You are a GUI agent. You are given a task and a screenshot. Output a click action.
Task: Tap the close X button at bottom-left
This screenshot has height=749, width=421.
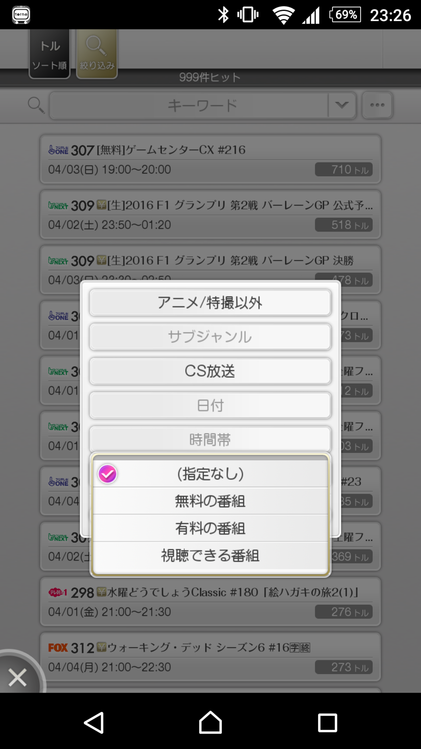click(x=17, y=677)
